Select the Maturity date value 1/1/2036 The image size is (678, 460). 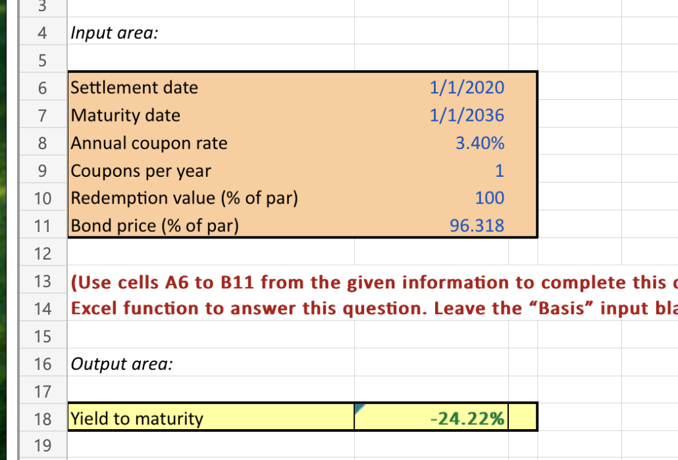[x=431, y=115]
